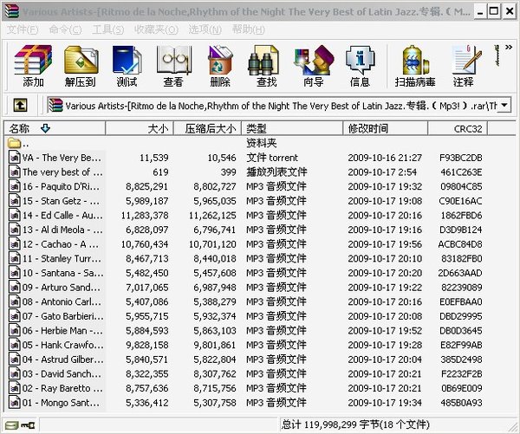Select the file icon of 'VA - The Very Be...'
Screen dimensions: 520x434
(x=14, y=158)
